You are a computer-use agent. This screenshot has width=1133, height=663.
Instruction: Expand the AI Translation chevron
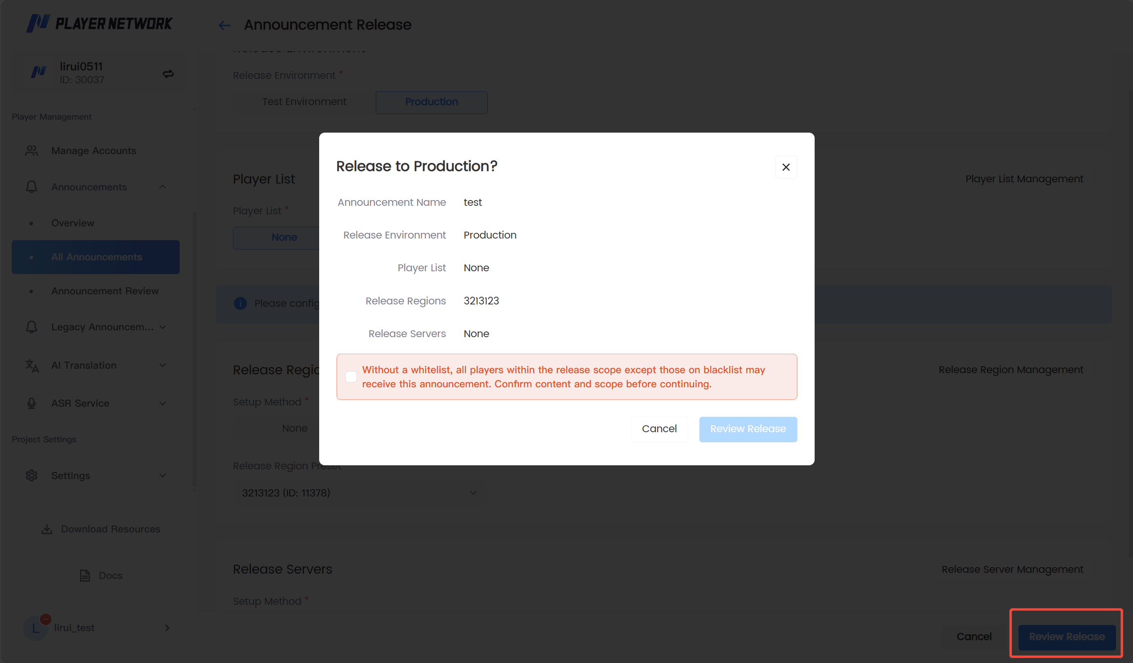tap(163, 365)
